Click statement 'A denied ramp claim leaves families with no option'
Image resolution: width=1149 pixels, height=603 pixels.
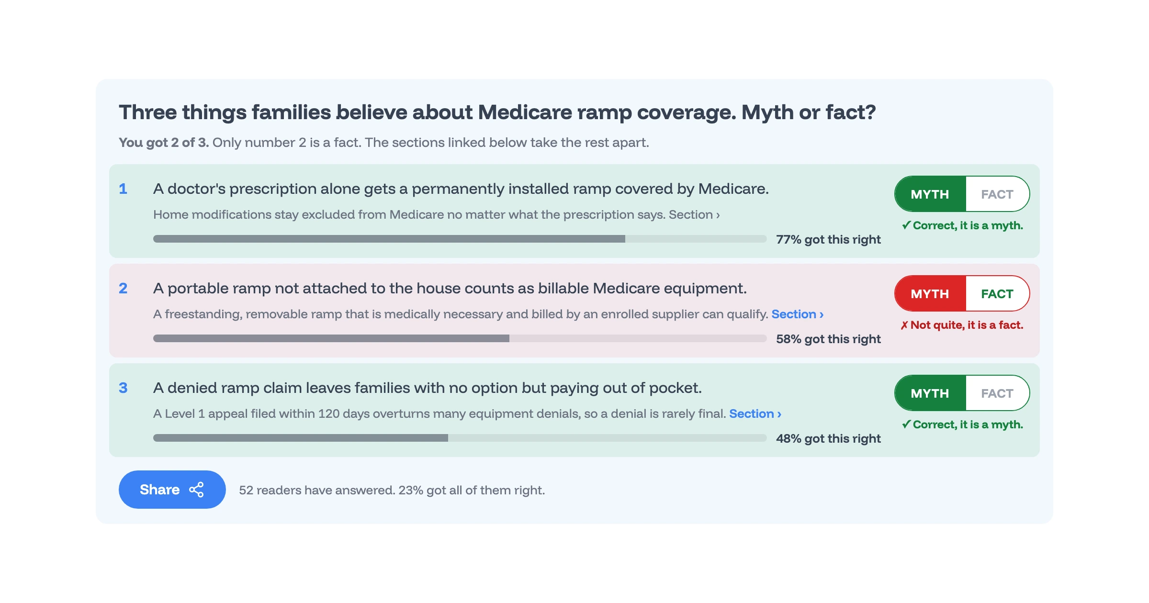[x=427, y=388]
